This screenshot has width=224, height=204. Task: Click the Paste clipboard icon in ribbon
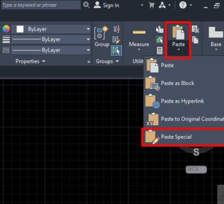178,32
